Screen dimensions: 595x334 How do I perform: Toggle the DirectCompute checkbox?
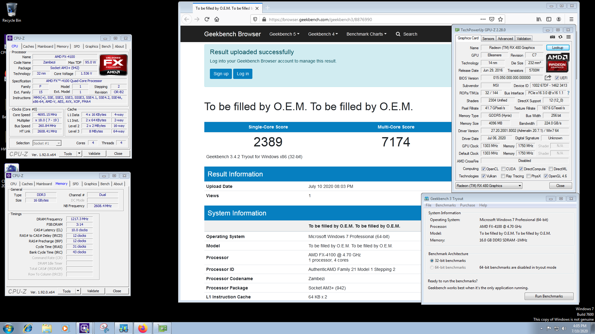(x=521, y=169)
